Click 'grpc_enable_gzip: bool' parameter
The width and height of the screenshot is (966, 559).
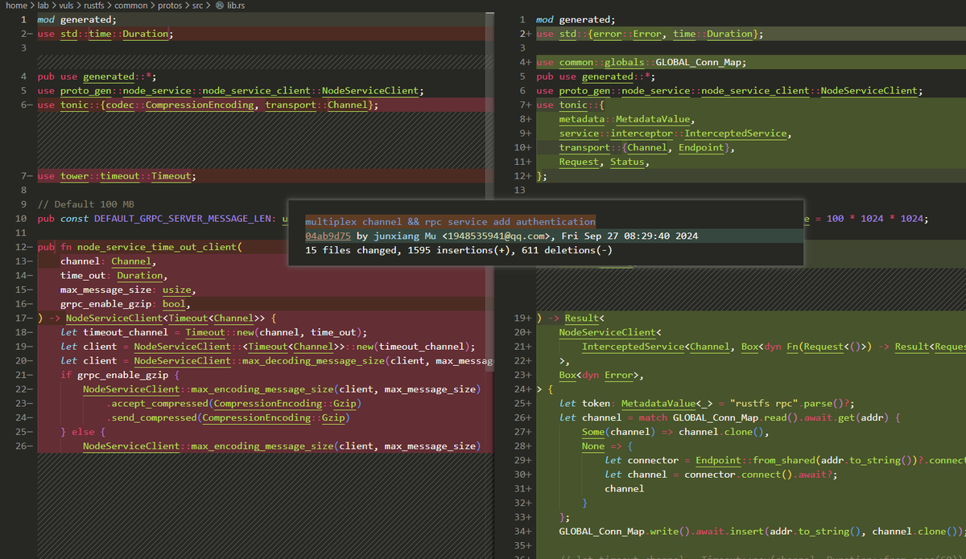(x=124, y=304)
